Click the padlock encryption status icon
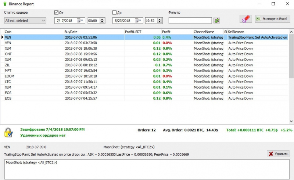 (x=8, y=132)
